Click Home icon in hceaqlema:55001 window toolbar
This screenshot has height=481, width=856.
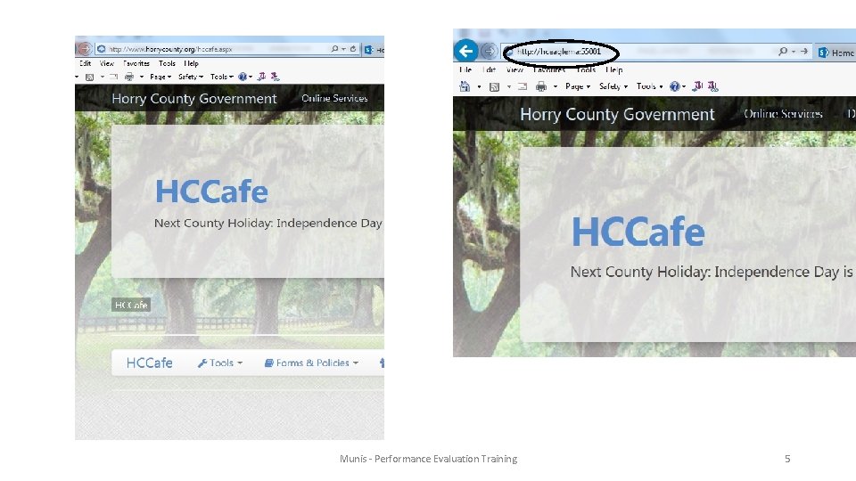(x=465, y=86)
